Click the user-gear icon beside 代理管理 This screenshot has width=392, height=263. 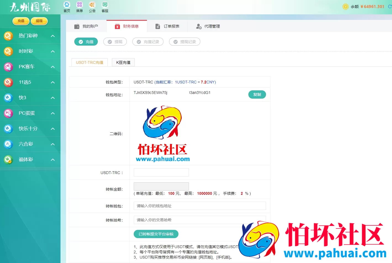[x=199, y=27]
